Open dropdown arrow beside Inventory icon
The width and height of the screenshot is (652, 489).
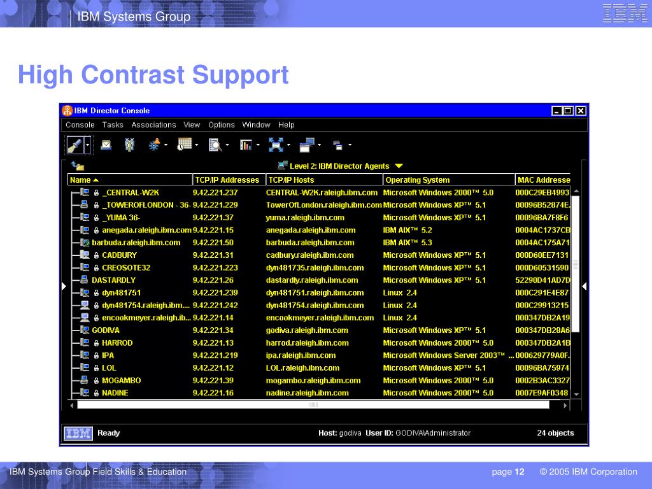coord(227,145)
